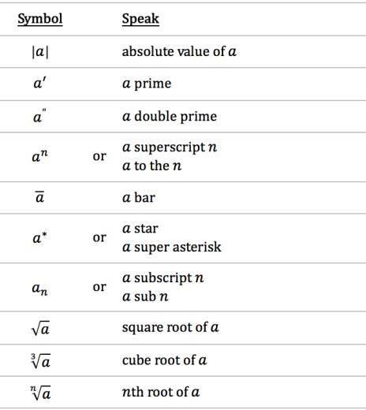Click the text 'nth root of a'
Image resolution: width=366 pixels, height=410 pixels.
(161, 393)
